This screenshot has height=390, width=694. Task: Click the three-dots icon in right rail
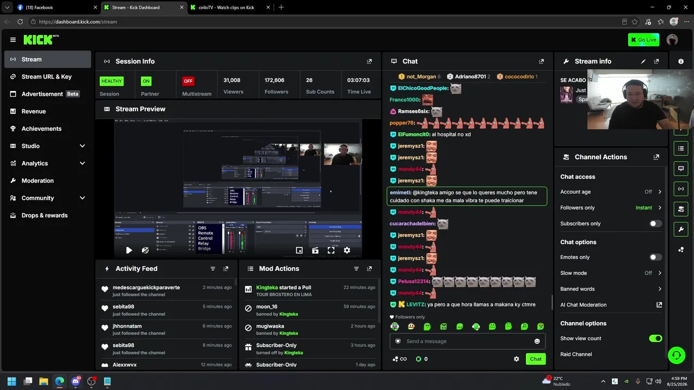coord(681,250)
